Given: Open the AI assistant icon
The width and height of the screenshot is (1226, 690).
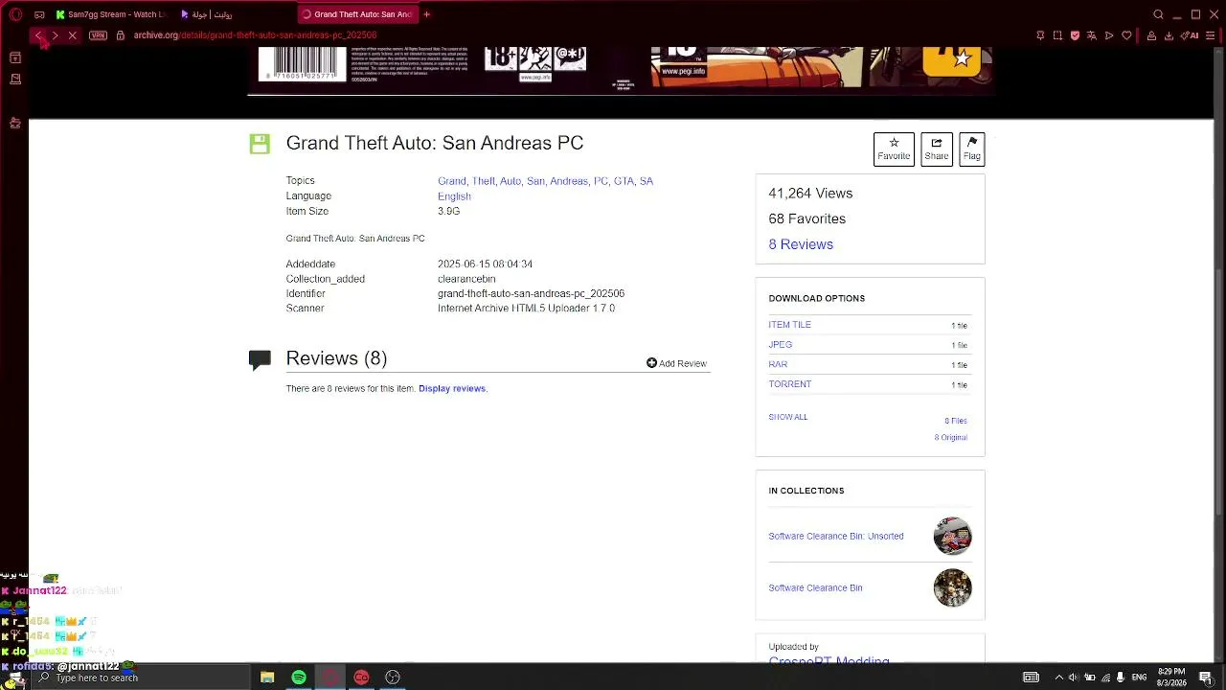Looking at the screenshot, I should coord(1189,35).
